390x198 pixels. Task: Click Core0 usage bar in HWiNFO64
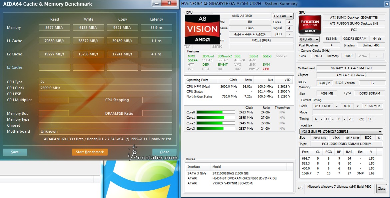pyautogui.click(x=215, y=112)
